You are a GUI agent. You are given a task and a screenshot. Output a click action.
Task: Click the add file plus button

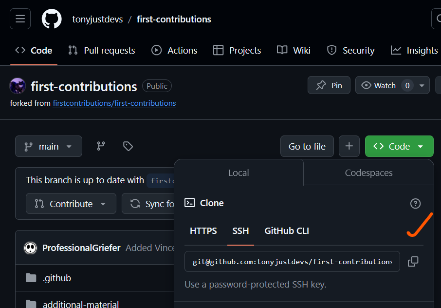pyautogui.click(x=349, y=146)
